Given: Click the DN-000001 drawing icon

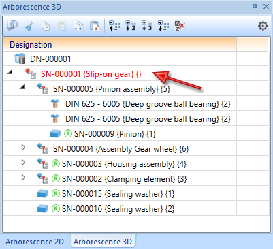Looking at the screenshot, I should 20,59.
